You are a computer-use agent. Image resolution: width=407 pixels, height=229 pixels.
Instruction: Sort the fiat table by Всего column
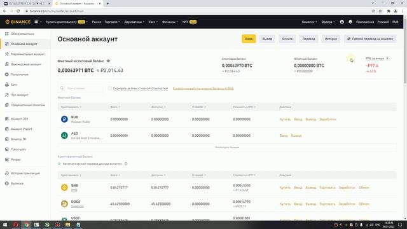click(115, 107)
